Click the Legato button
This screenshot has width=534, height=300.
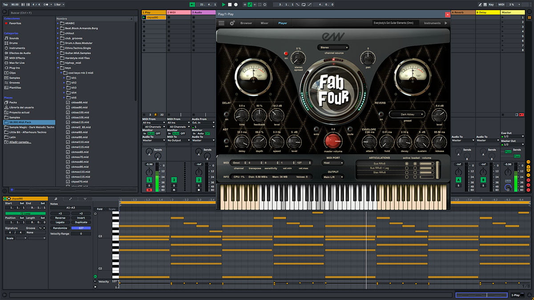pos(60,222)
